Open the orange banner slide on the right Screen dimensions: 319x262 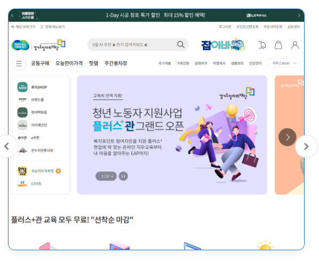coord(289,135)
